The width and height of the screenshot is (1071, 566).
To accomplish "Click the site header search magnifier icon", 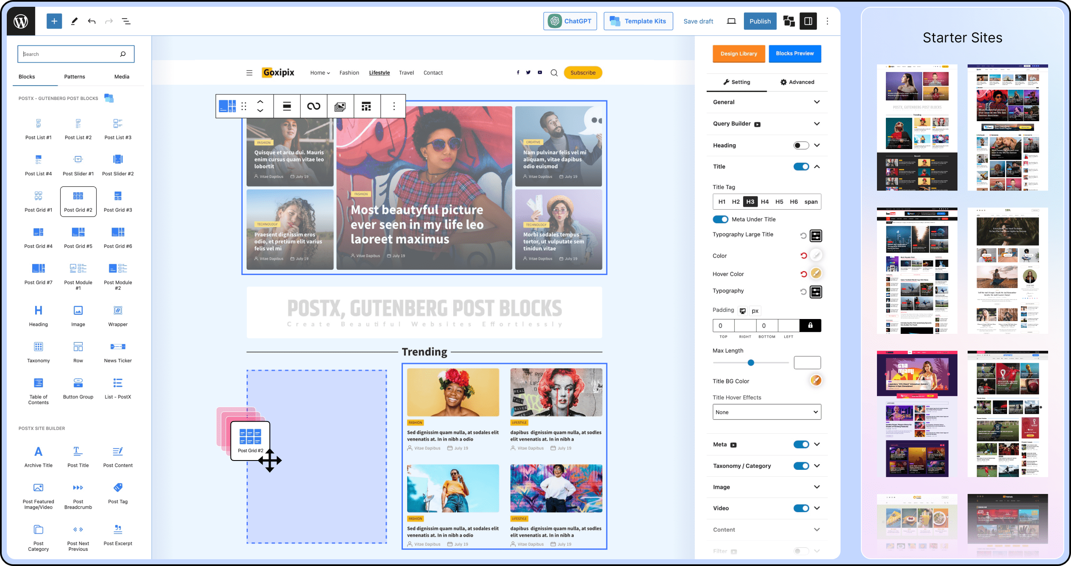I will [x=554, y=73].
